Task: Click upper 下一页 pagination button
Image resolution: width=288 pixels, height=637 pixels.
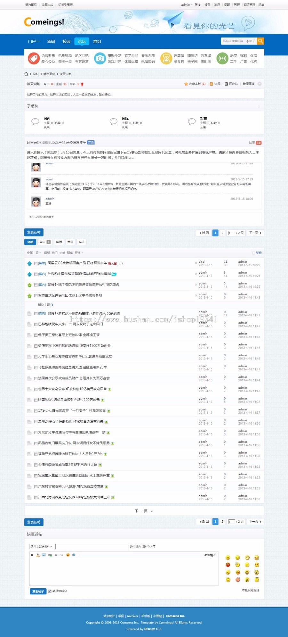Action: (x=255, y=233)
